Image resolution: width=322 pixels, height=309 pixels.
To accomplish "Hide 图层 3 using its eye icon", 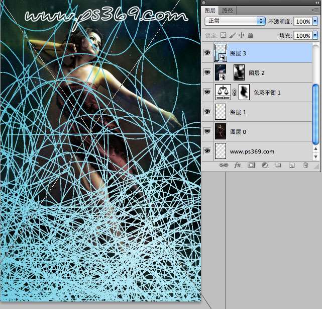I will (x=207, y=52).
